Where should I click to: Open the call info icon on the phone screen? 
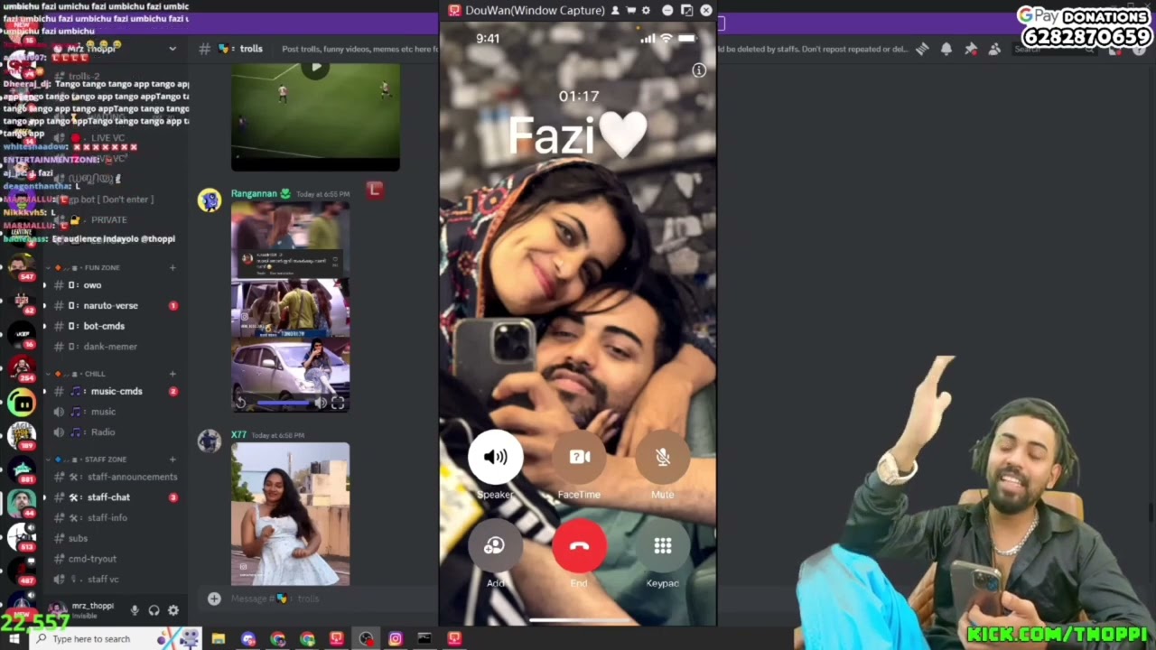pyautogui.click(x=699, y=70)
